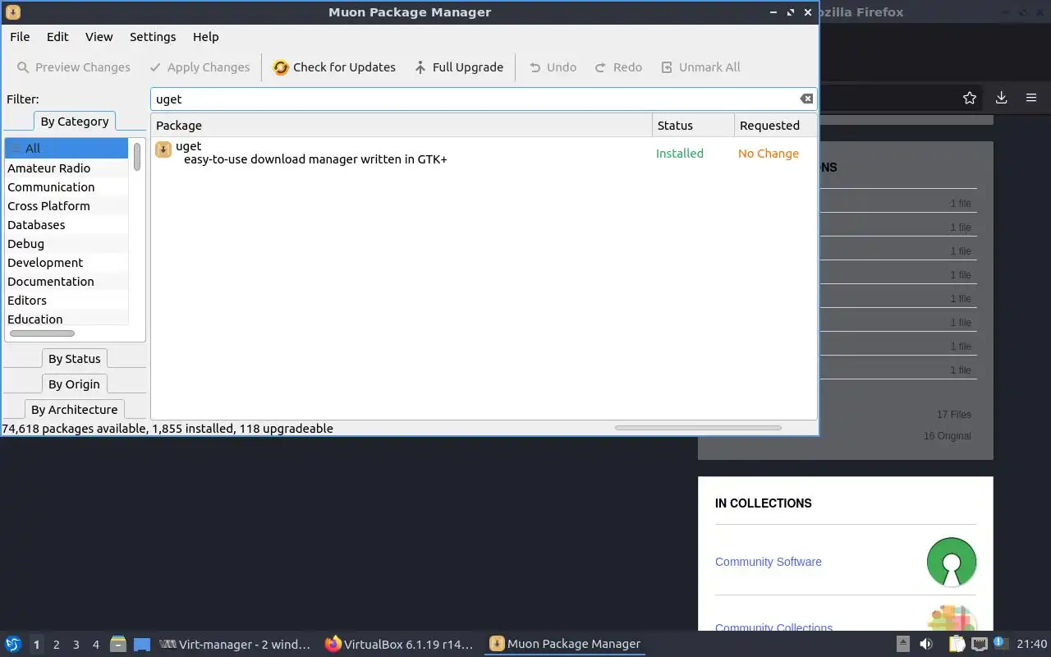Open the View menu
Viewport: 1051px width, 657px height.
(x=99, y=37)
